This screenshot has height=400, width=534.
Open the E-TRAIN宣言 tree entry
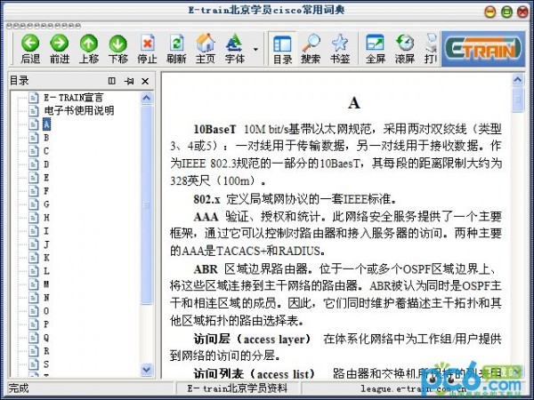(73, 98)
